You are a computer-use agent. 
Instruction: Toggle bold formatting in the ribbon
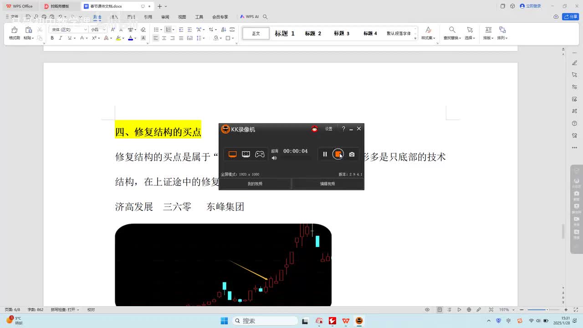coord(52,38)
